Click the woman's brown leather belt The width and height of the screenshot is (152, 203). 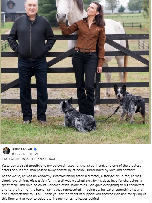[x=85, y=50]
